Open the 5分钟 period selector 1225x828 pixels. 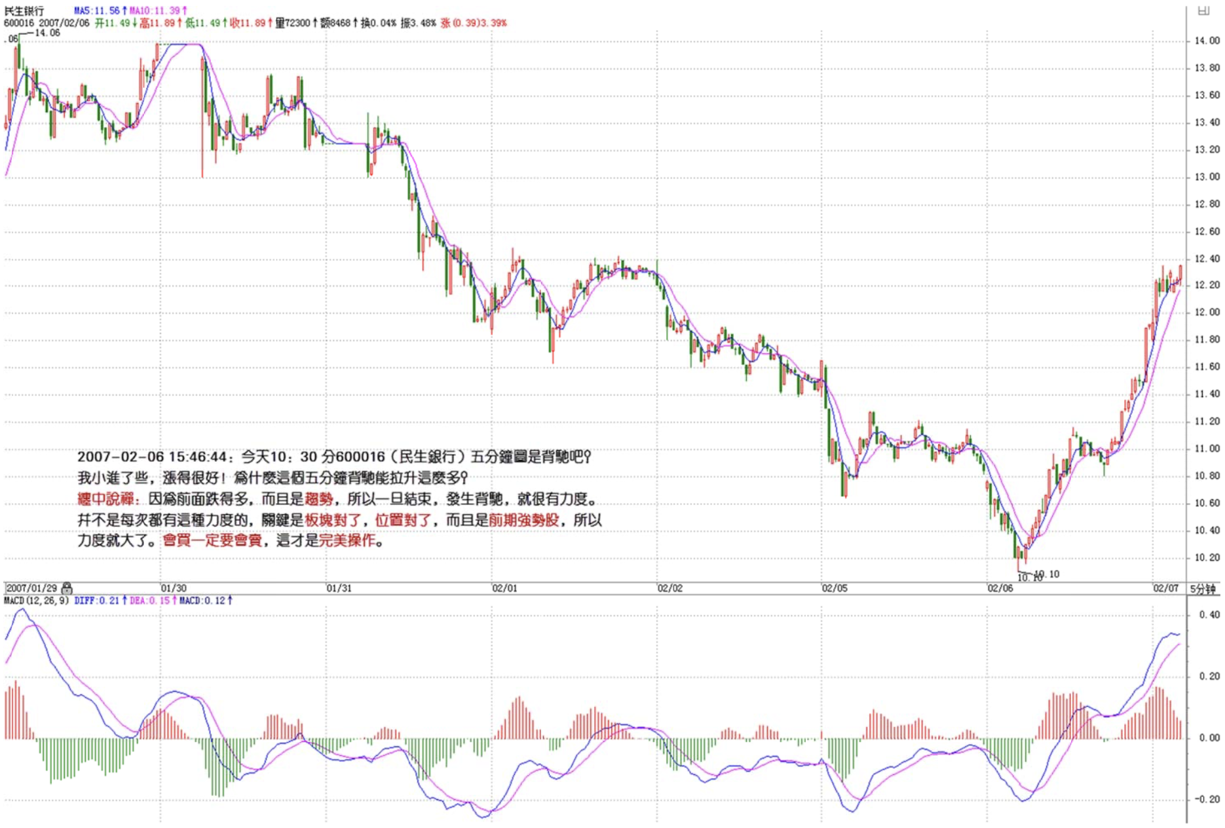[1203, 588]
